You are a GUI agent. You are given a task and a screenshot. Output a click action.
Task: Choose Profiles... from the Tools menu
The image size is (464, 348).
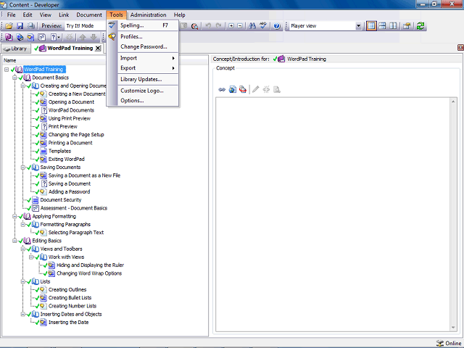tap(143, 37)
